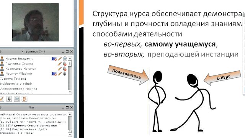The width and height of the screenshot is (245, 138).
Task: Click the pencil icon next to Радченко Стелла
Action: click(60, 64)
